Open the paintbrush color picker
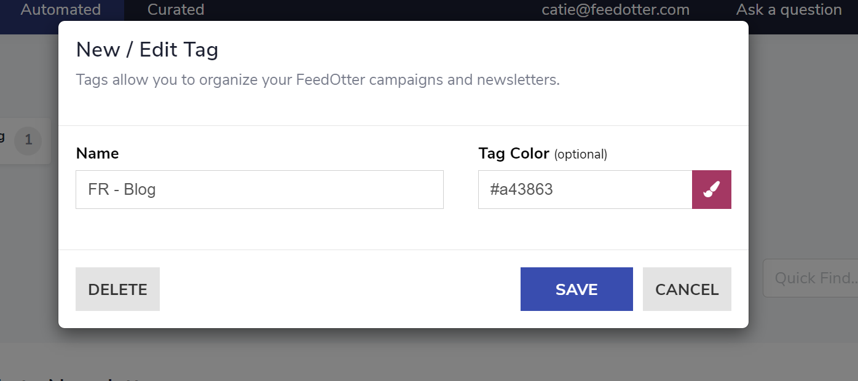This screenshot has height=381, width=858. (712, 189)
